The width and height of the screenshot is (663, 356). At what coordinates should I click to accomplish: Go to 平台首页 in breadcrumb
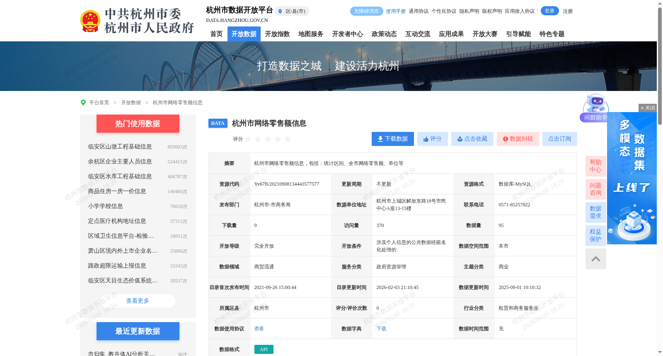coord(99,103)
